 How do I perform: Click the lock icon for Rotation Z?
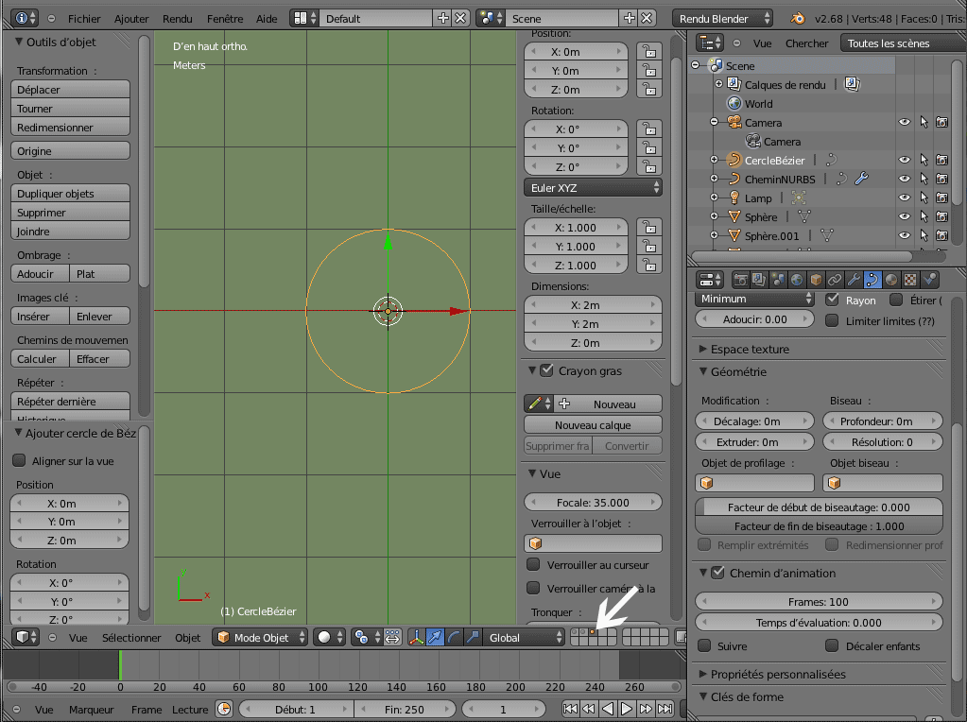pos(649,166)
